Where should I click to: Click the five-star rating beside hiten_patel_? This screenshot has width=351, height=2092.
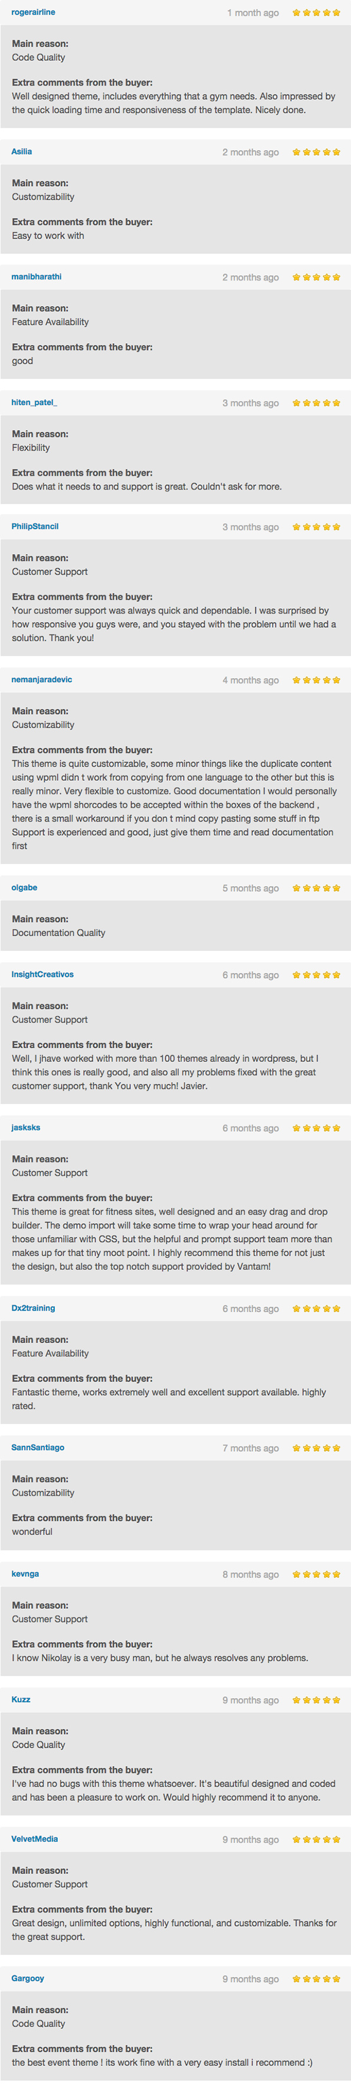(316, 403)
